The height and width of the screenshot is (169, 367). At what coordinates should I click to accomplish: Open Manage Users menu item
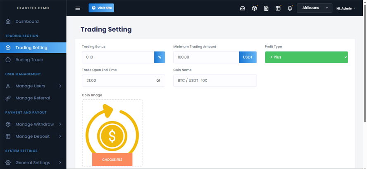point(33,86)
